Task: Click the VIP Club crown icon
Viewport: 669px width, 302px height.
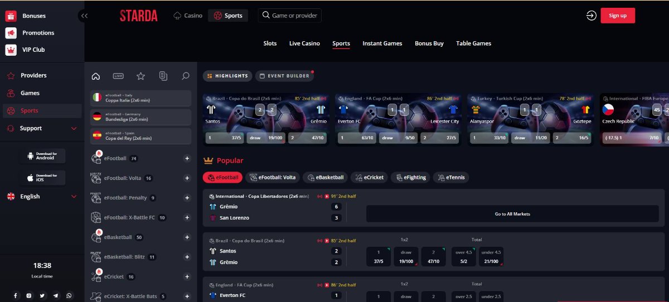Action: (x=11, y=50)
